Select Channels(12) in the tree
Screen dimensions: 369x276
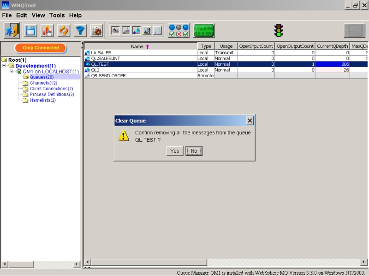pyautogui.click(x=43, y=83)
